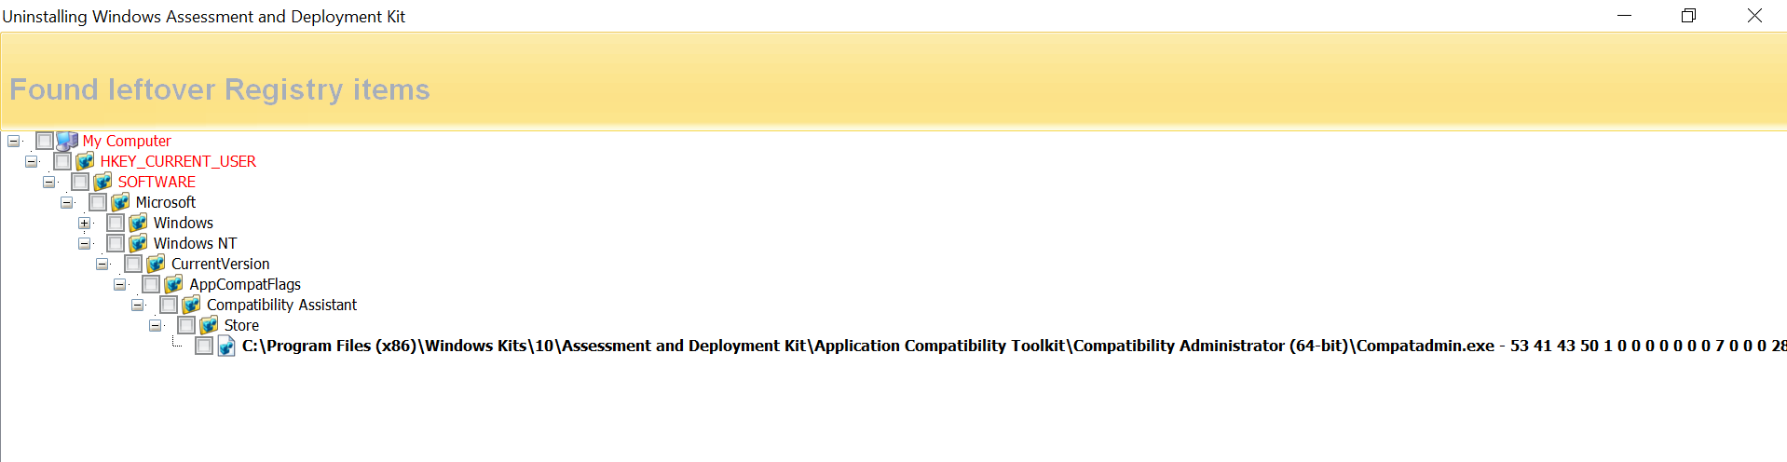Select the My Computer label
Screen dimensions: 1787x462
(127, 141)
